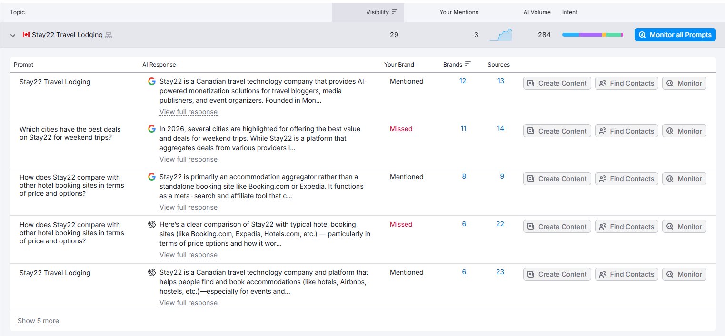The height and width of the screenshot is (336, 725).
Task: View full response for clear comparison answer
Action: pyautogui.click(x=189, y=255)
